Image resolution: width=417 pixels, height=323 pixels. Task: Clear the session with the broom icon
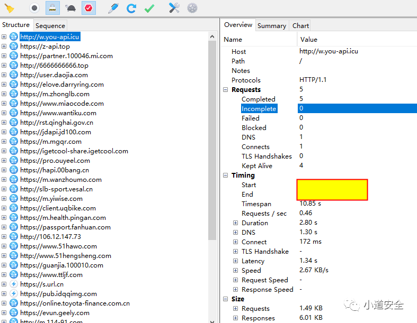pos(9,8)
